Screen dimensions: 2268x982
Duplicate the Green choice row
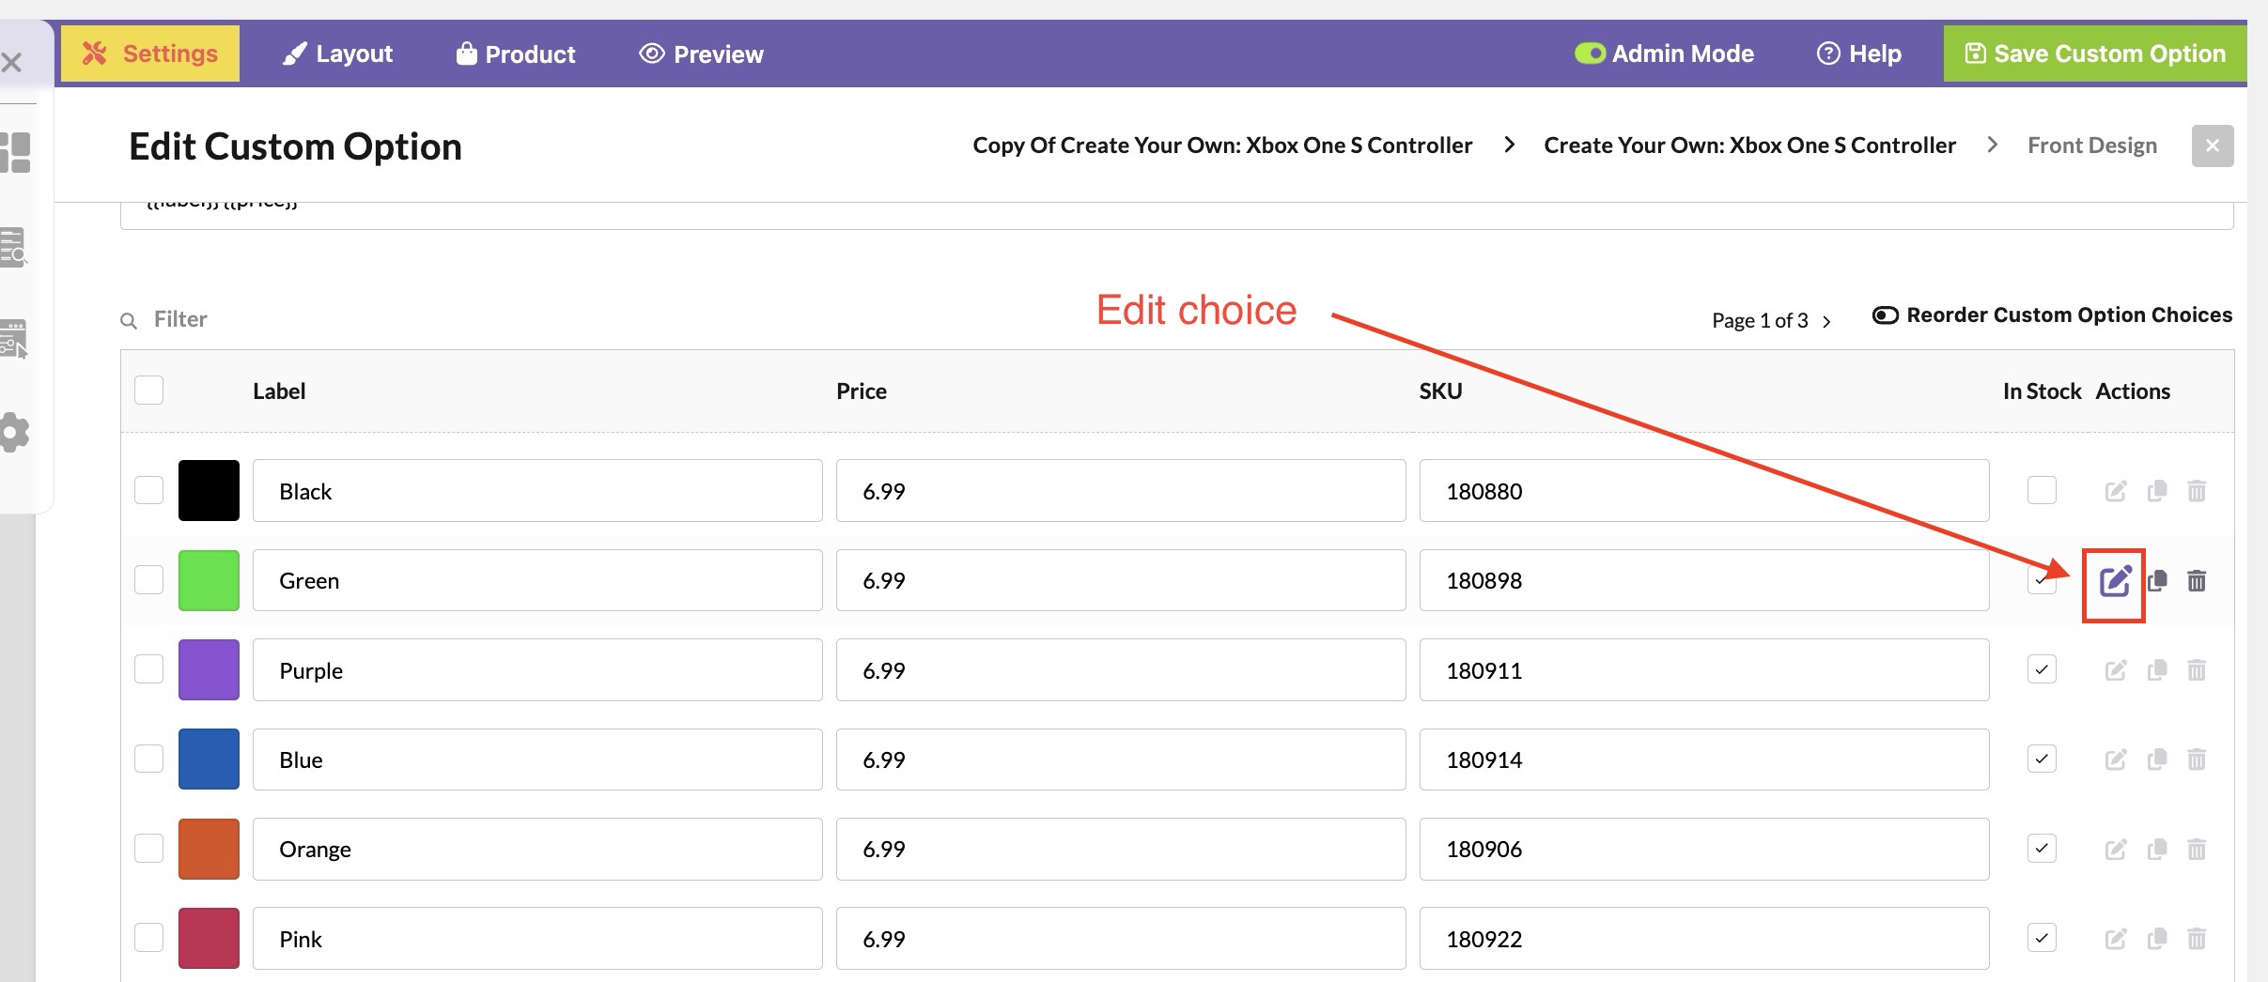pyautogui.click(x=2157, y=581)
